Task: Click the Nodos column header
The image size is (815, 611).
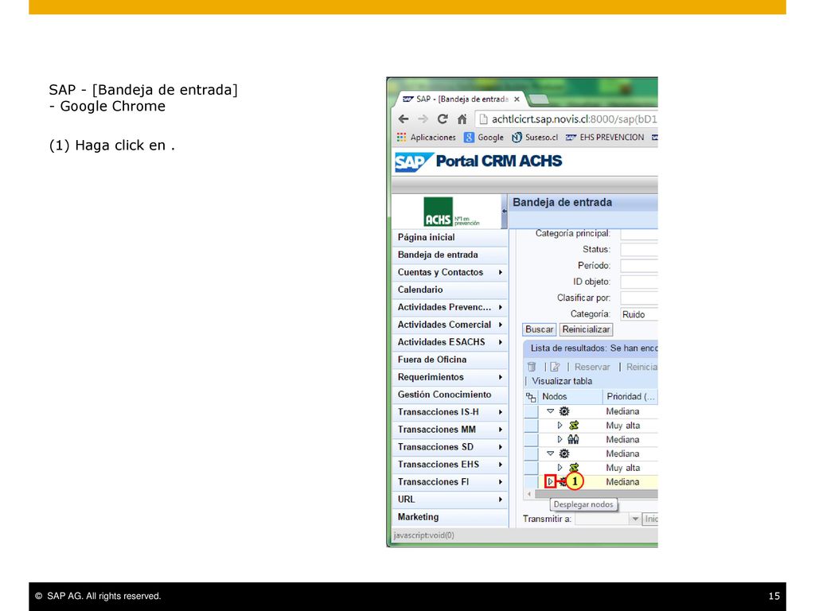Action: click(x=570, y=397)
